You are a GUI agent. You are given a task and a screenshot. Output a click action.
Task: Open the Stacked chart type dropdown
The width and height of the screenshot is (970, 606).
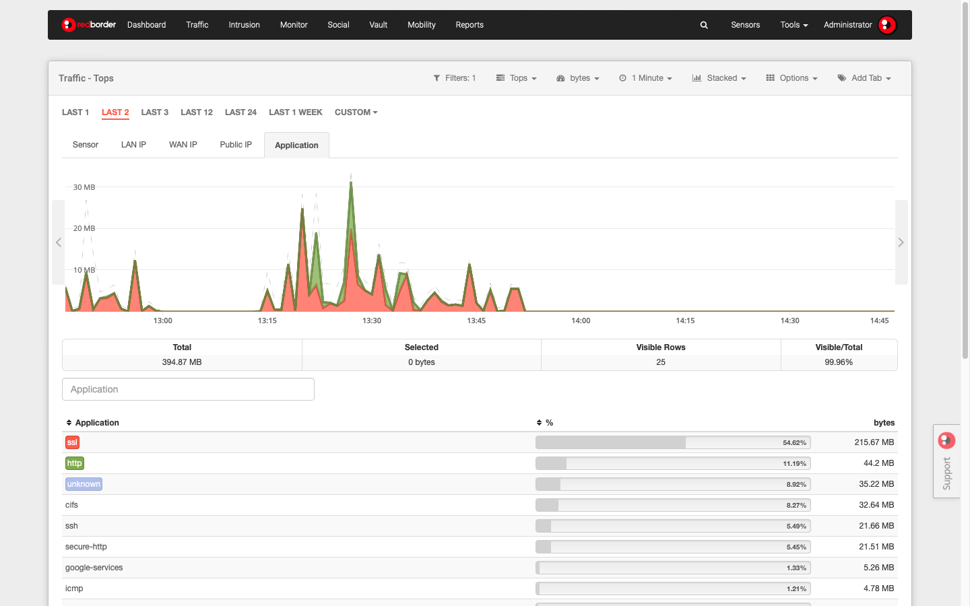coord(719,78)
